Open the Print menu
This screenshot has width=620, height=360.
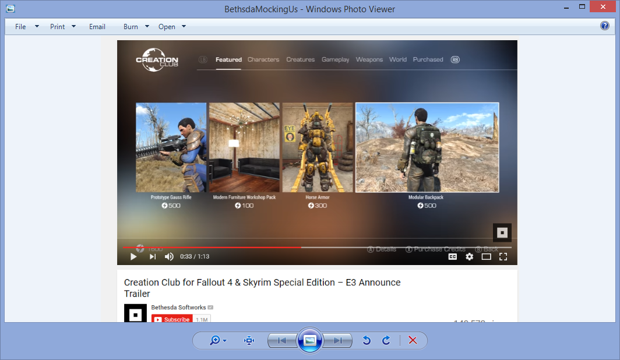point(57,26)
